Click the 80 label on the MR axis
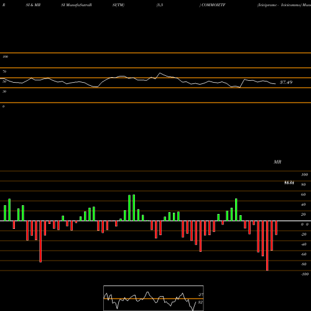This screenshot has height=311, width=311. (x=304, y=185)
